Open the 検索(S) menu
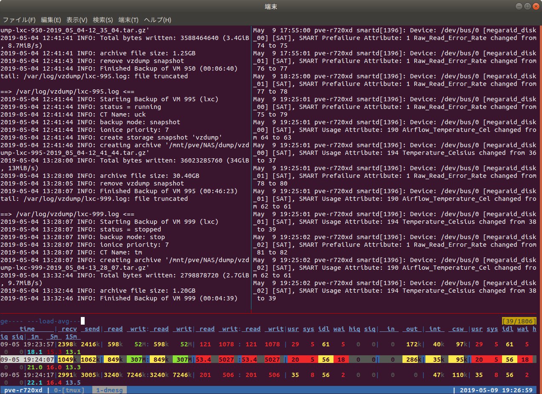The image size is (542, 394). point(103,20)
